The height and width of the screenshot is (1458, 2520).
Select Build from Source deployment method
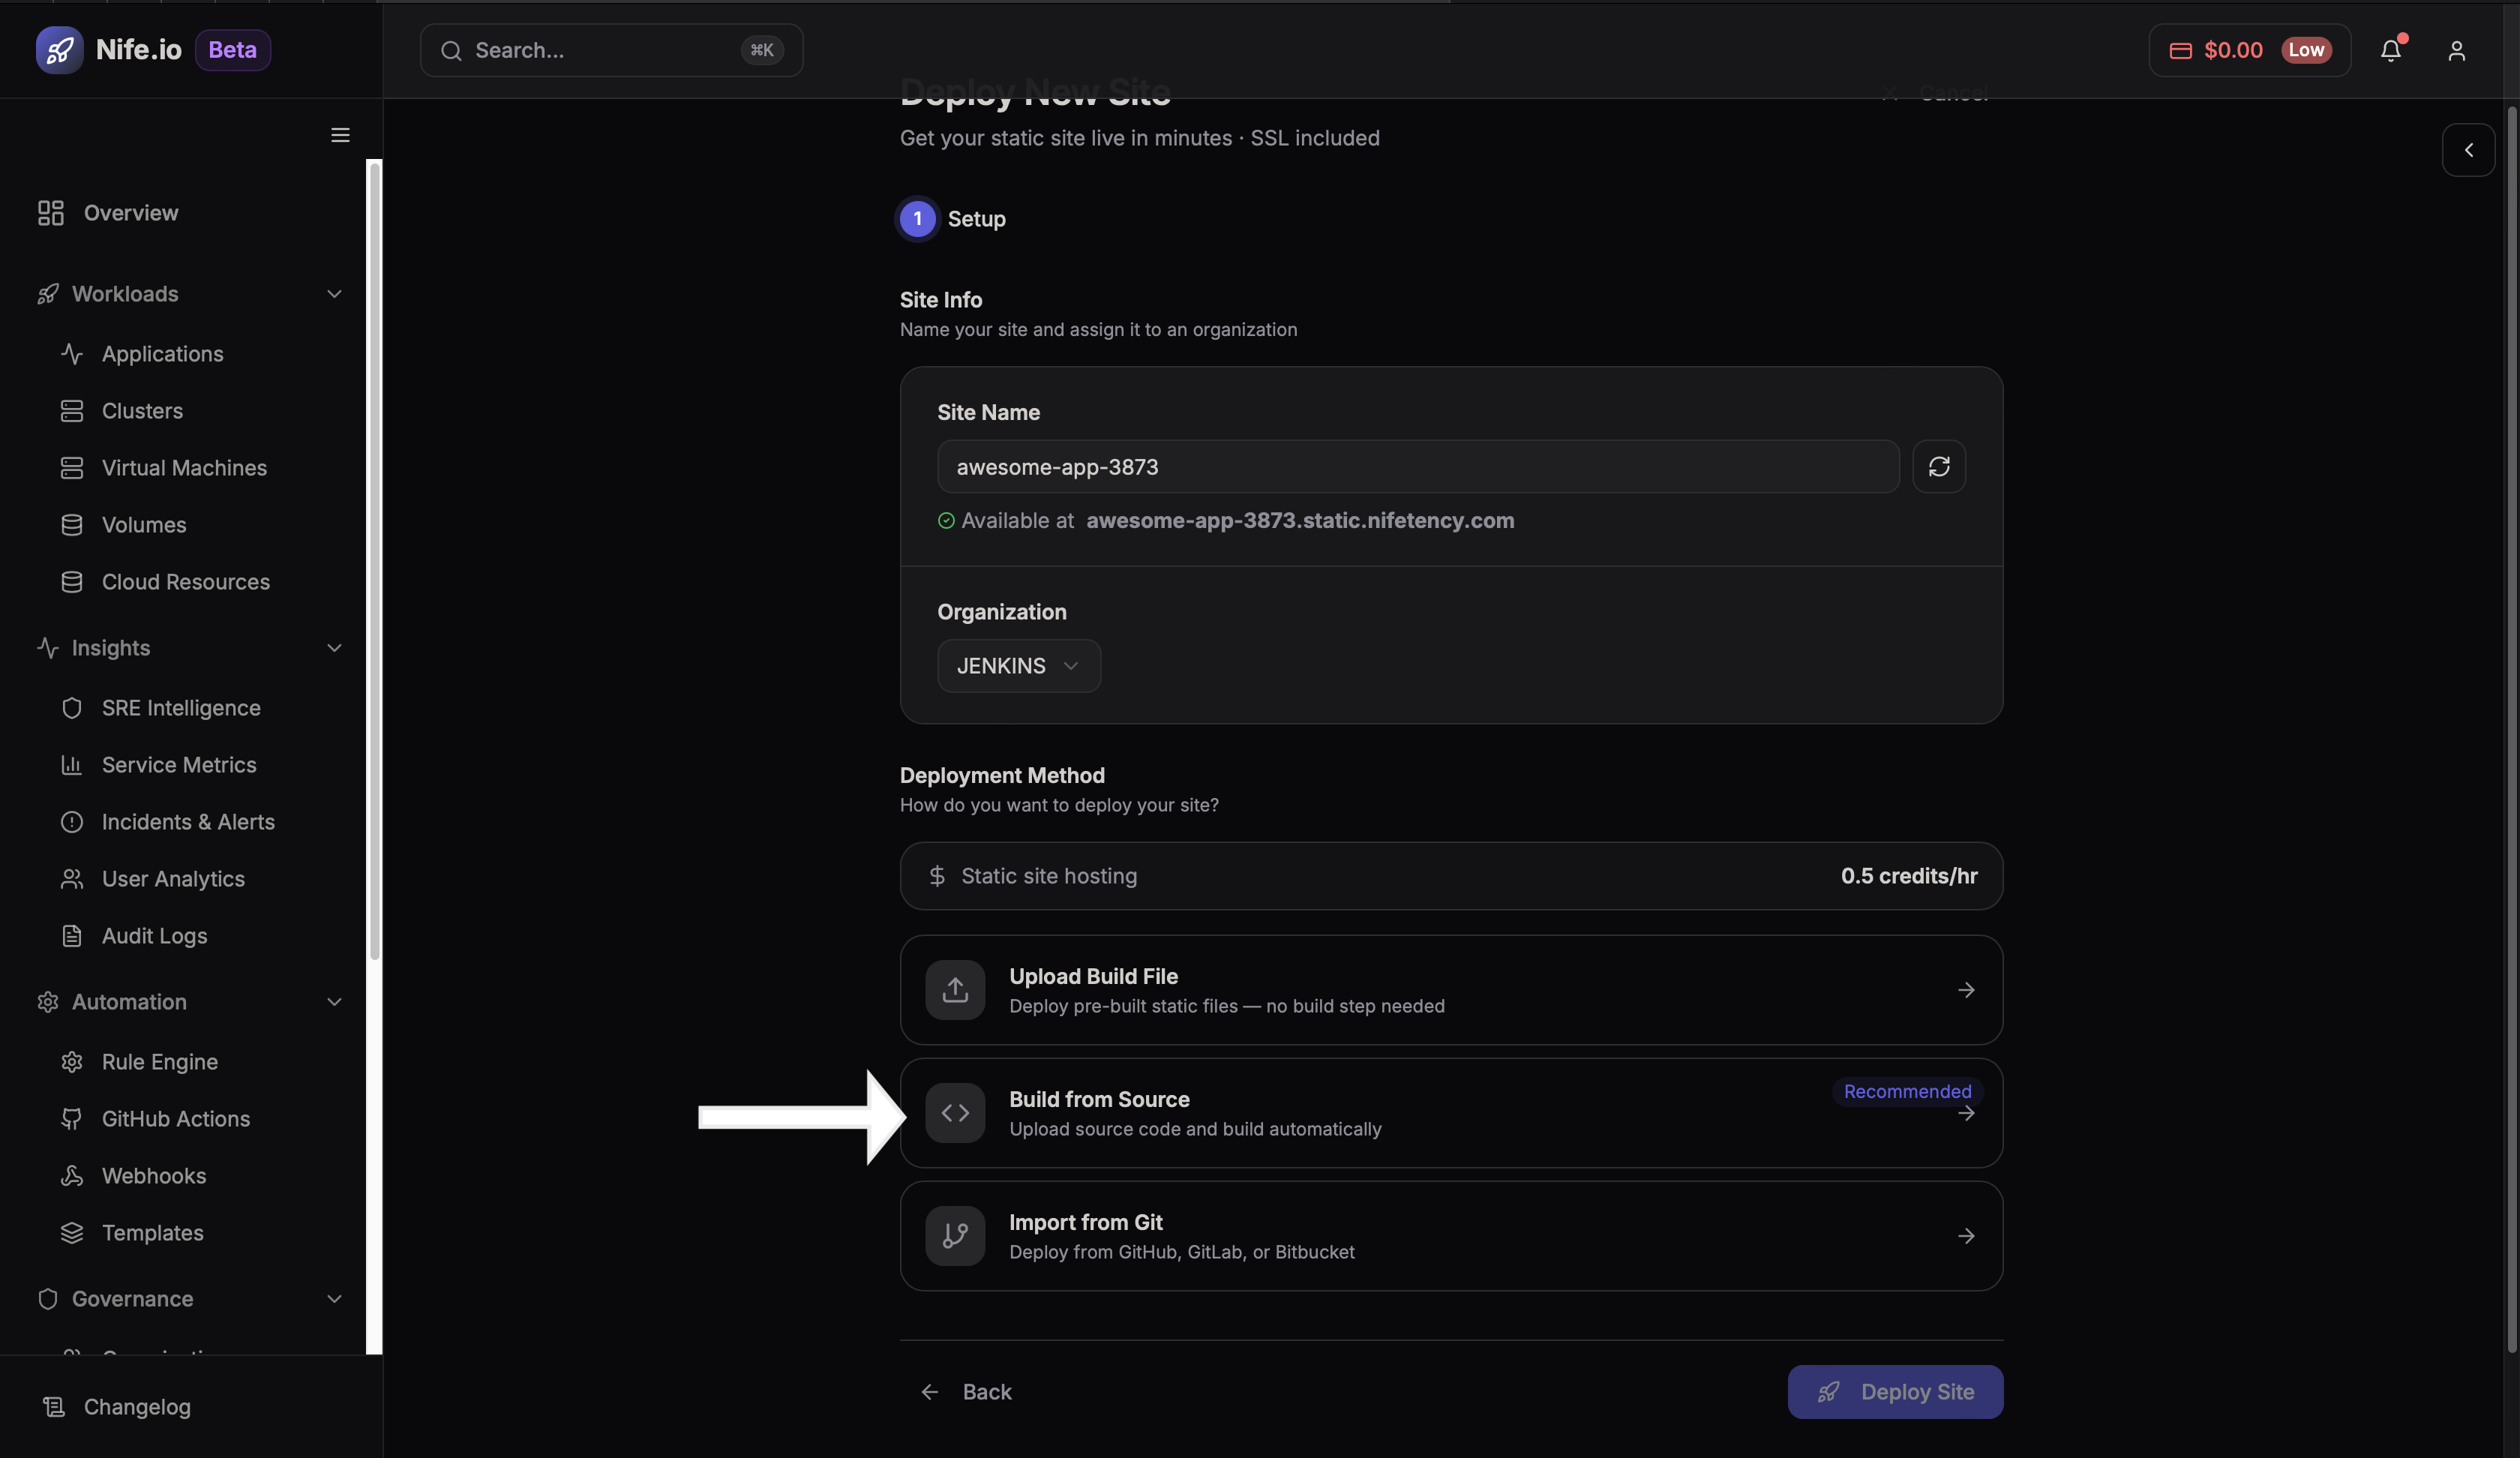click(1450, 1113)
